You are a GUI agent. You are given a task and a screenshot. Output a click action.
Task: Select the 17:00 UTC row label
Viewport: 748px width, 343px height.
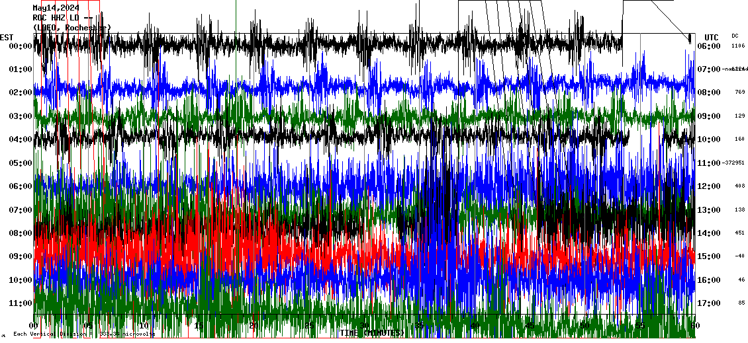point(709,303)
